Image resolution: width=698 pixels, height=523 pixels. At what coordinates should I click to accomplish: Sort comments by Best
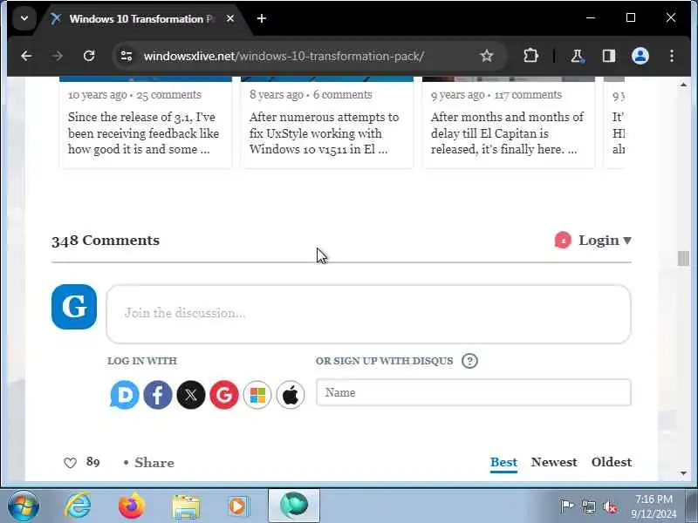[x=503, y=463]
